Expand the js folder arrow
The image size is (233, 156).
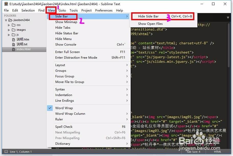[9, 35]
